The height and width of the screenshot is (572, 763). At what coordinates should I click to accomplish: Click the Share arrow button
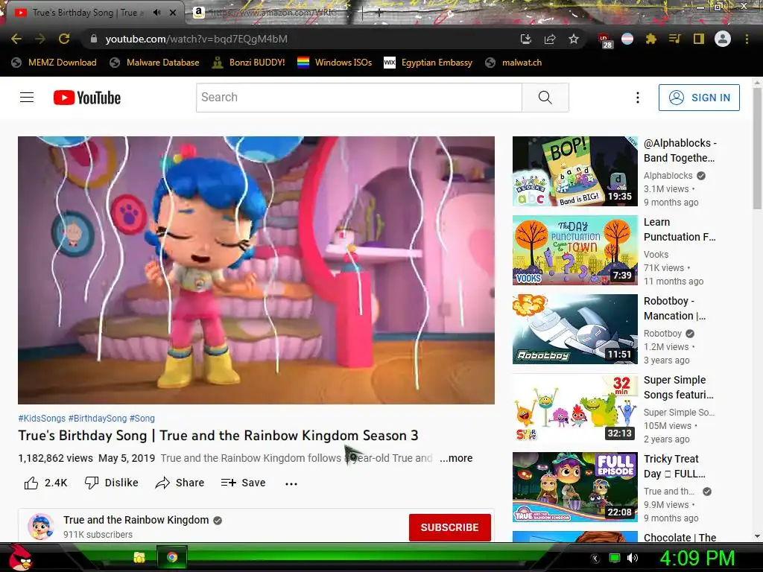tap(180, 483)
